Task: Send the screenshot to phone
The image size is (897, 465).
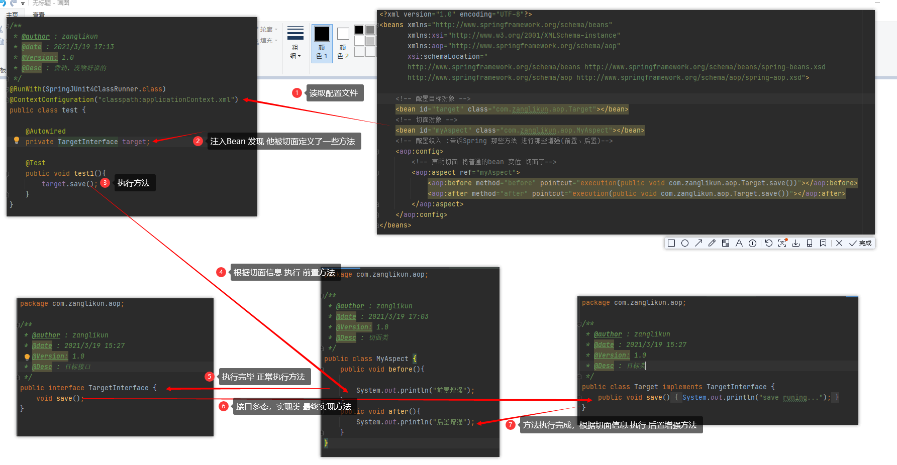Action: click(x=810, y=243)
